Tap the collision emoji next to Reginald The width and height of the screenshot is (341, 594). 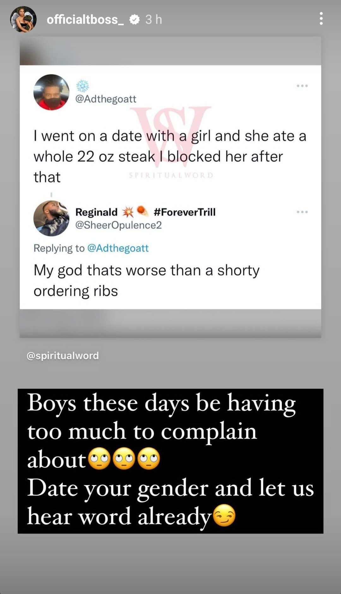[x=128, y=212]
